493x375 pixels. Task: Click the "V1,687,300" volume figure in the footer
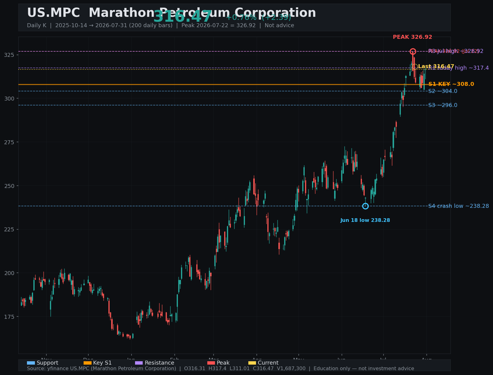(x=291, y=369)
